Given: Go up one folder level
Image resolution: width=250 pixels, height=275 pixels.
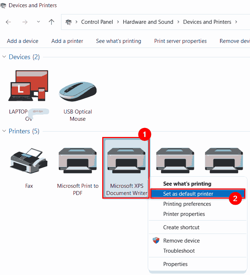Looking at the screenshot, I should click(x=51, y=22).
